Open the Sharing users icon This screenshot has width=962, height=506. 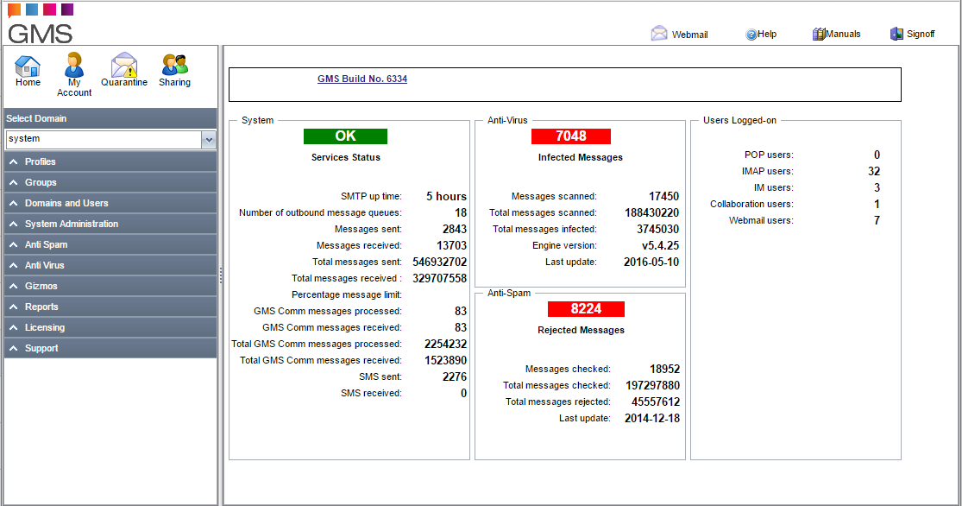coord(175,65)
